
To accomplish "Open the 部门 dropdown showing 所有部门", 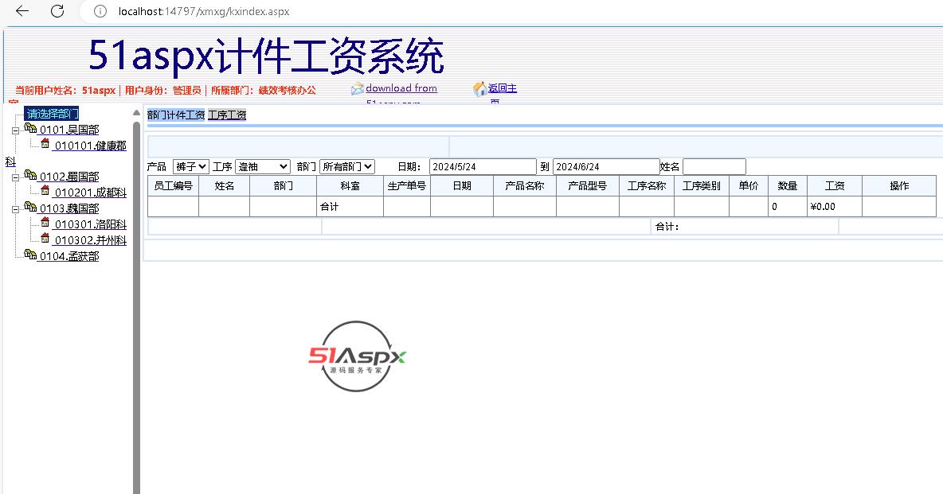I will (x=347, y=166).
